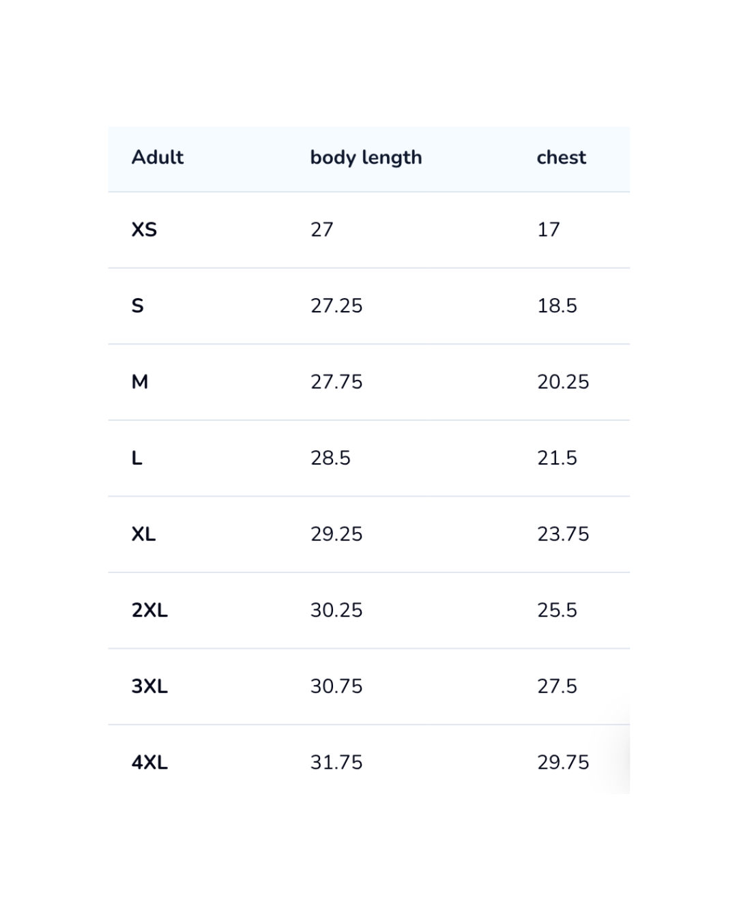Select the M size row label

[x=140, y=382]
